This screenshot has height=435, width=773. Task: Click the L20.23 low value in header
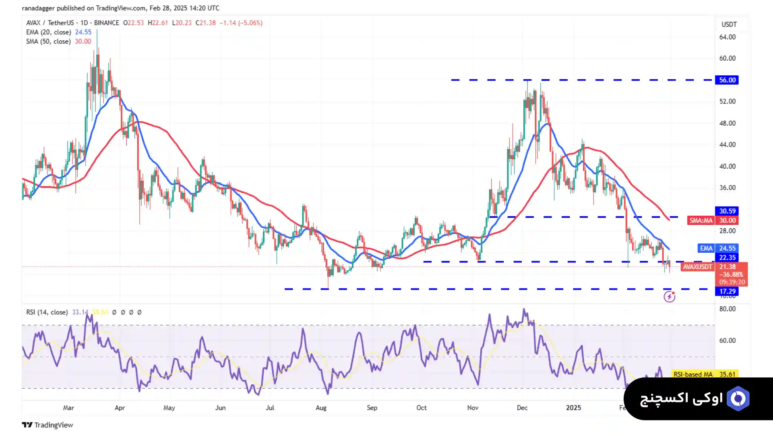click(x=182, y=23)
